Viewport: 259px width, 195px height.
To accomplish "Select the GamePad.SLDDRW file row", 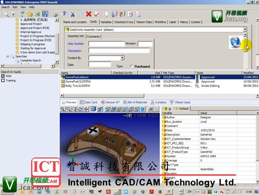I will coord(159,82).
